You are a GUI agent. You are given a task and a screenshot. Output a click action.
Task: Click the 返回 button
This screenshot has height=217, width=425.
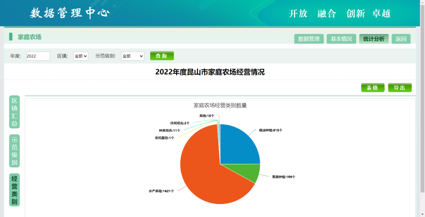point(401,39)
